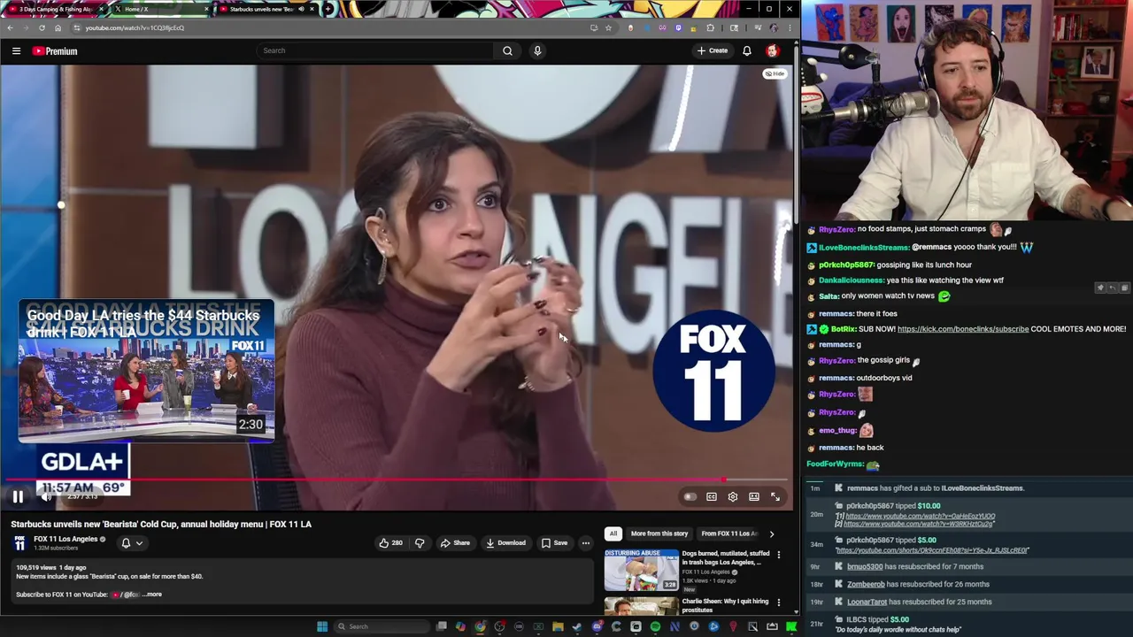Show more filter chips with the right chevron
This screenshot has width=1133, height=637.
pos(771,533)
